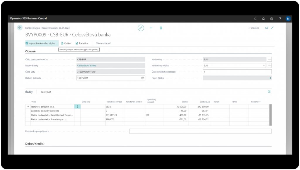Click Částka (LM) cell -11 135,75
Screen dimensions: 300x170
[x=200, y=115]
